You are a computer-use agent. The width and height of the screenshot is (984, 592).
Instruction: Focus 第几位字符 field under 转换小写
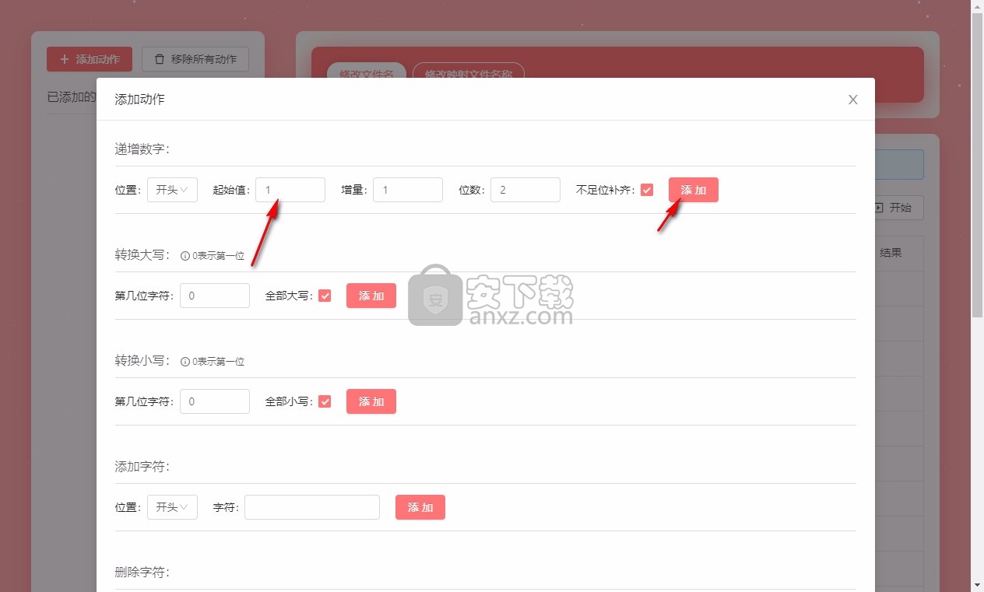pyautogui.click(x=215, y=401)
